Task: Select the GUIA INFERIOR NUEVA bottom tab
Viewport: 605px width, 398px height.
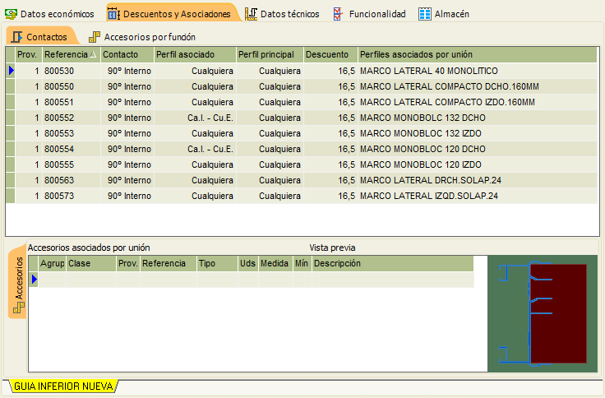Action: pyautogui.click(x=63, y=386)
